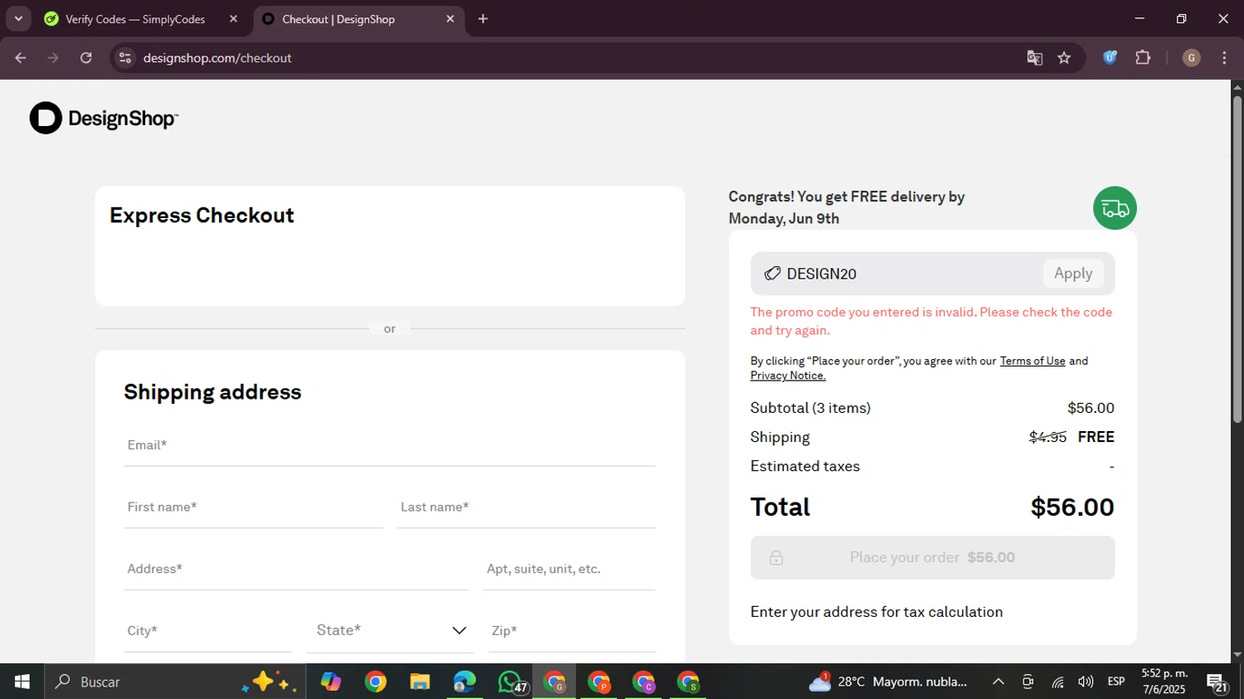Go back to the previous page
The image size is (1244, 699).
[21, 58]
